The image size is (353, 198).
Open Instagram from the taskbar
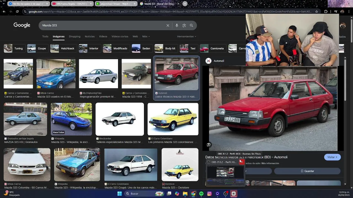pyautogui.click(x=209, y=194)
